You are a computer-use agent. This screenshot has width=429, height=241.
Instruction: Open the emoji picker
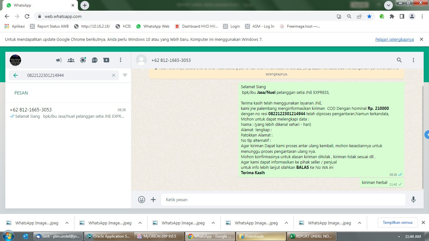142,200
